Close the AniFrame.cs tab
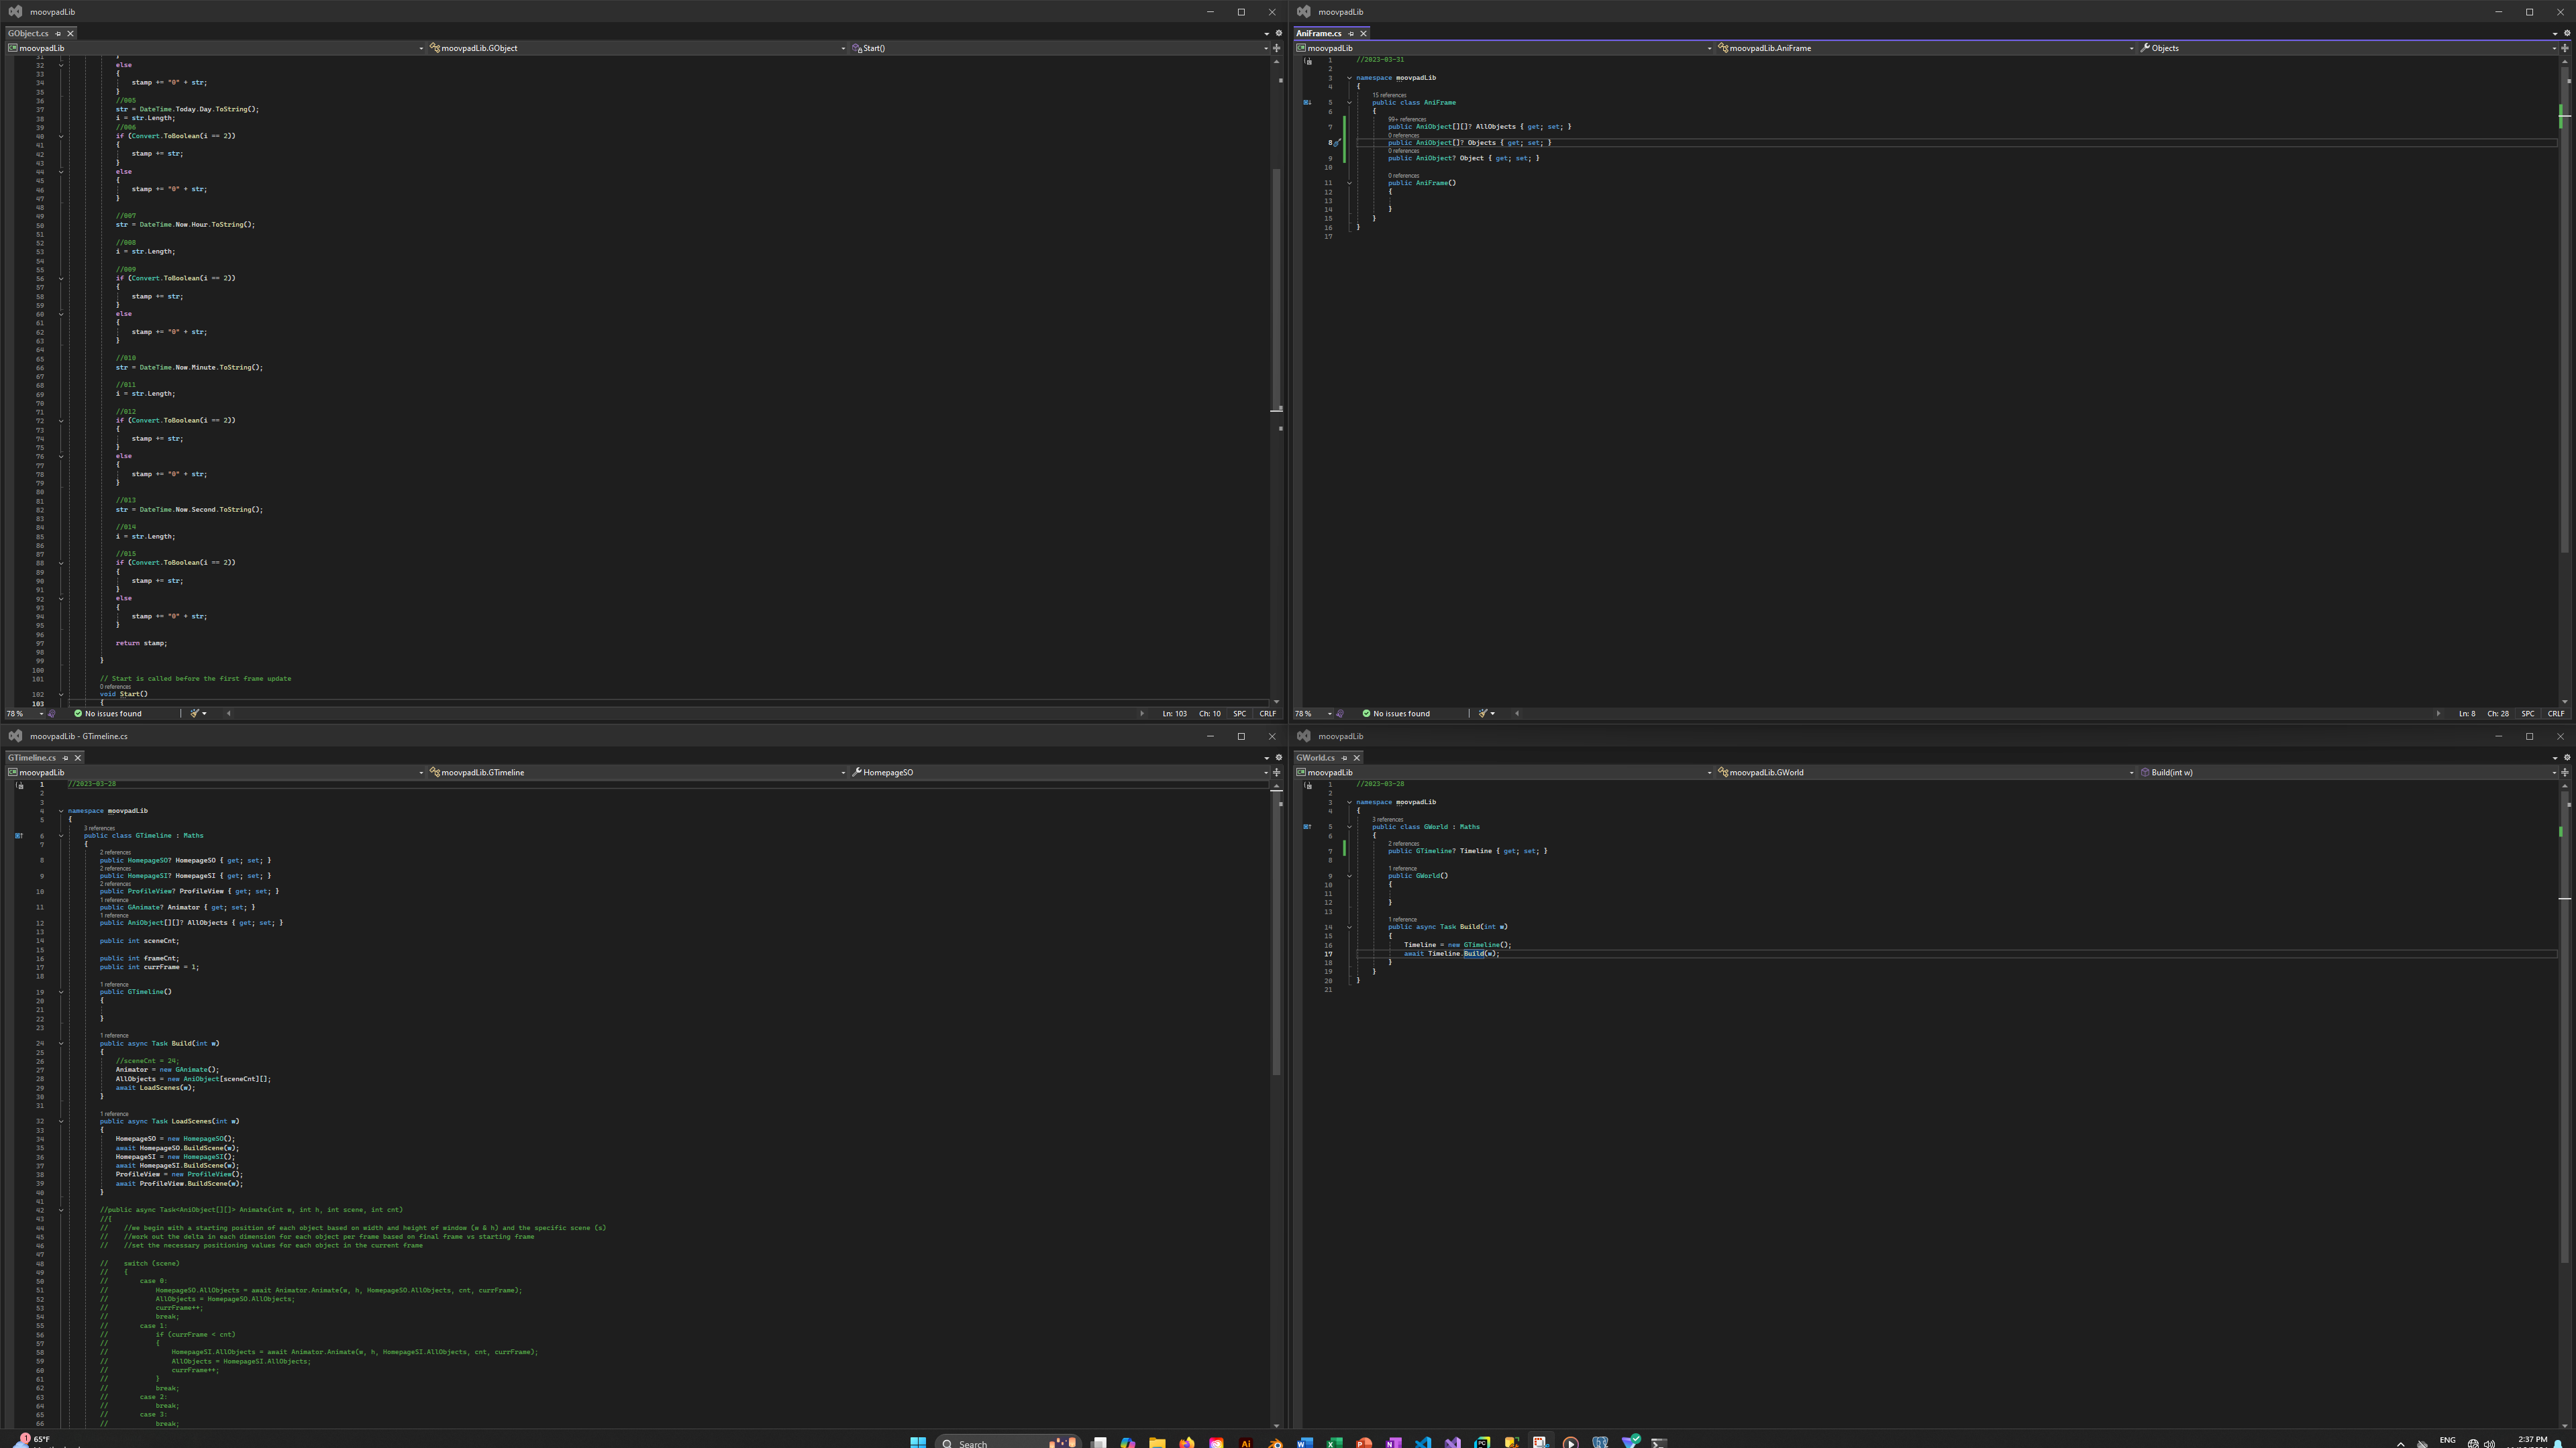 click(x=1363, y=33)
